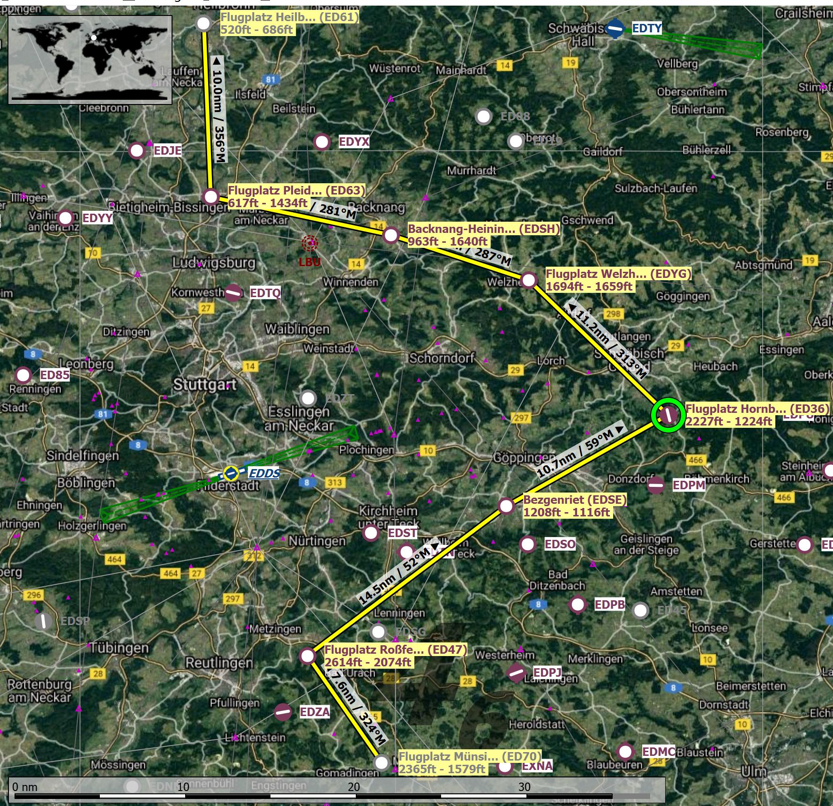Click the "10.7nm / 59°M" leg label
The width and height of the screenshot is (833, 806).
tap(581, 451)
